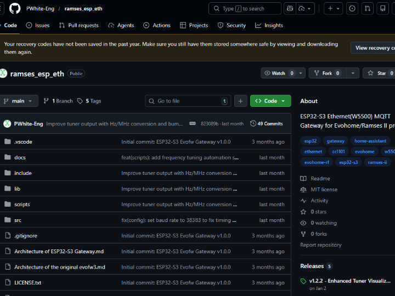This screenshot has width=395, height=296.
Task: Open the green Code dropdown button
Action: 270,101
